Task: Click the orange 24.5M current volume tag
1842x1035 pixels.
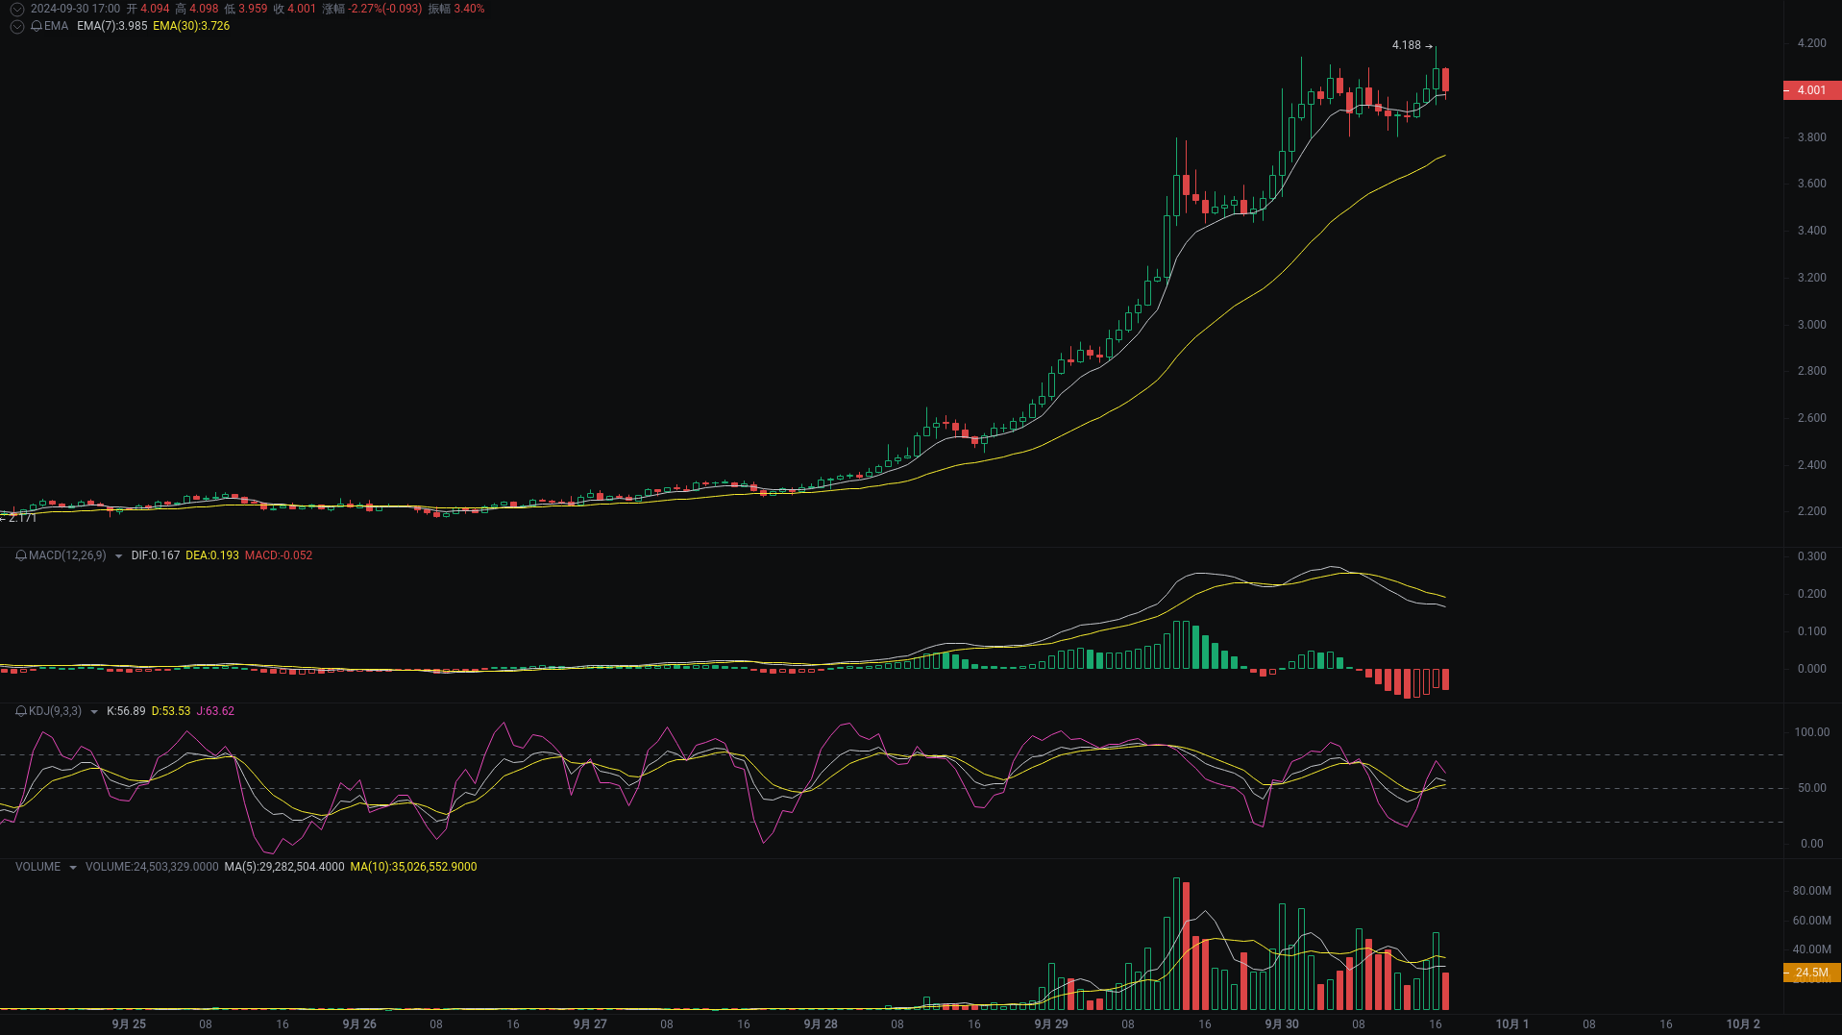Action: (1810, 973)
